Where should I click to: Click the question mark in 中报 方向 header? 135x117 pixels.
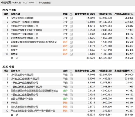(71, 71)
